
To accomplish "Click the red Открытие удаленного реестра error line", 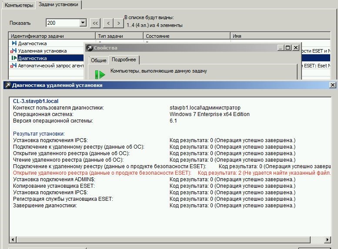I will [171, 173].
